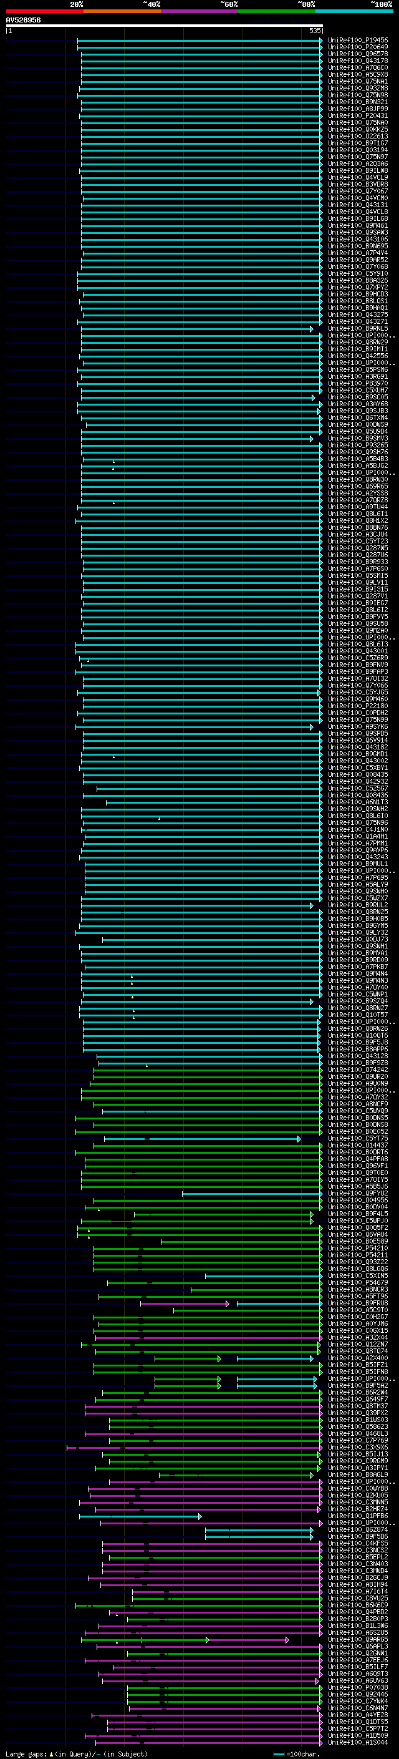Image resolution: width=399 pixels, height=1759 pixels.
Task: Select hit label UniRef100_B9FRU8
Action: pyautogui.click(x=358, y=1303)
